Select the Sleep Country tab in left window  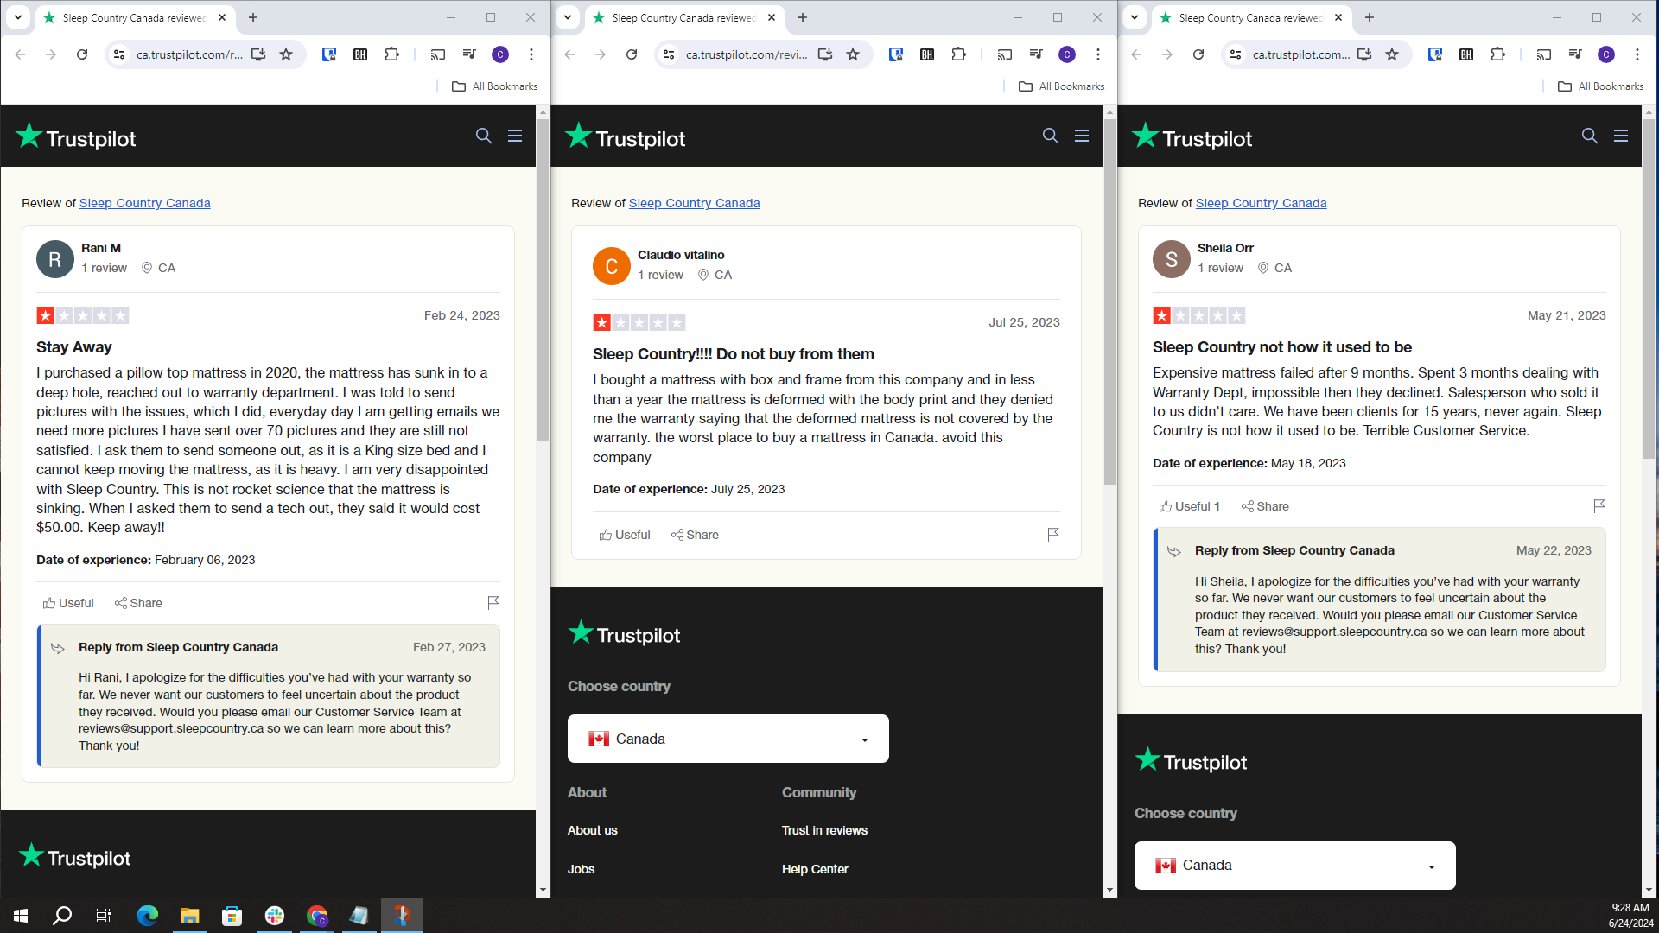(x=134, y=18)
